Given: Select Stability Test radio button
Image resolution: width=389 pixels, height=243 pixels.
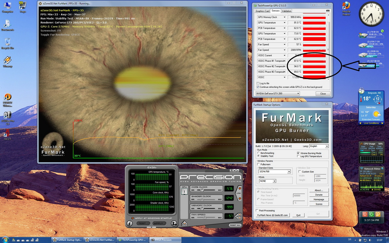Looking at the screenshot, I should pos(258,156).
